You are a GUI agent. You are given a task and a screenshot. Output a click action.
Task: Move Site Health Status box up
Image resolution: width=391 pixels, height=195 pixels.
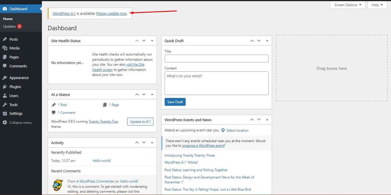[137, 41]
